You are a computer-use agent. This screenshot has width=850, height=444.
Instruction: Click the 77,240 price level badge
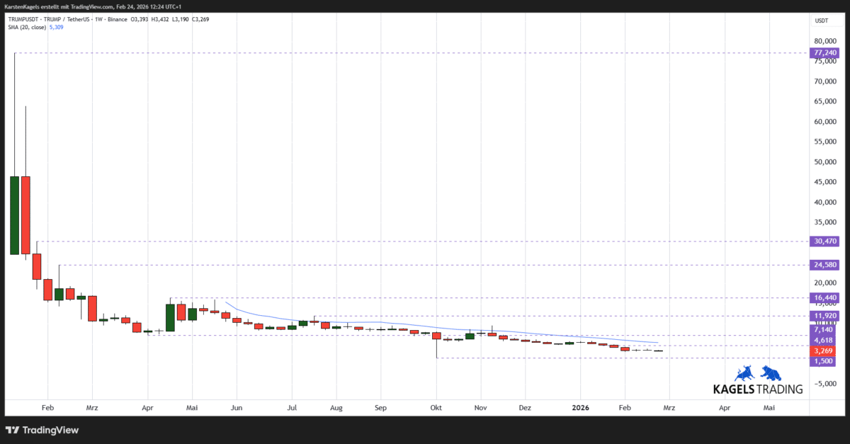point(823,52)
